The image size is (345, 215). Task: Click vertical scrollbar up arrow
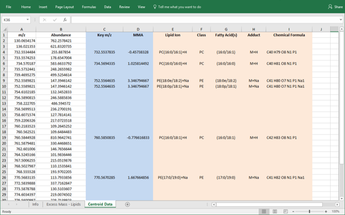(x=341, y=29)
